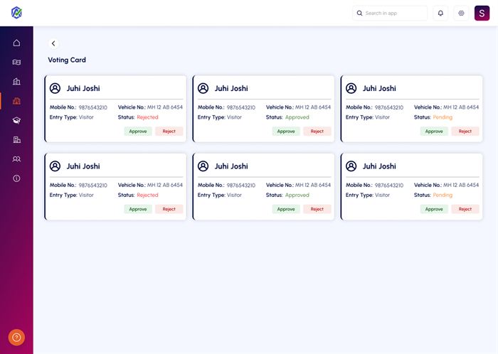
Task: Click profile icon on top-row Pending card
Action: (x=351, y=88)
